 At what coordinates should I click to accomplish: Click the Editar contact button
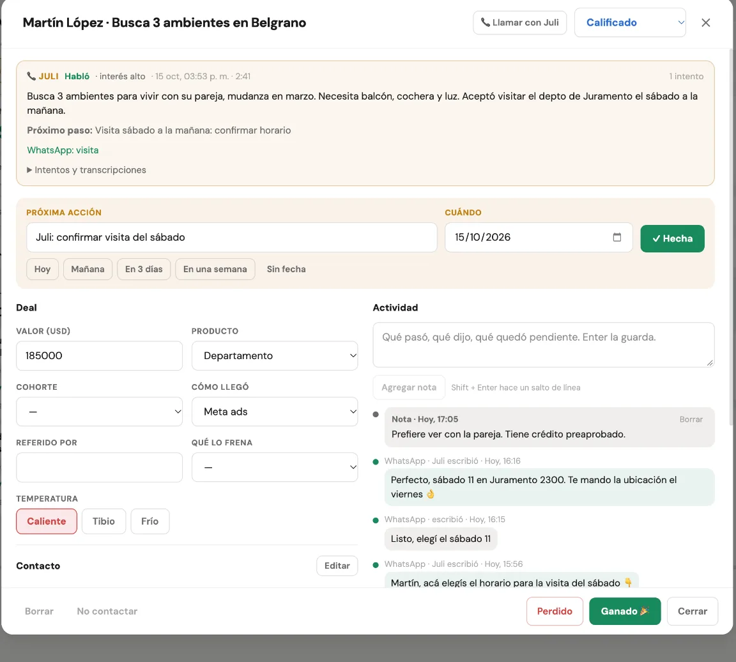[x=337, y=566]
